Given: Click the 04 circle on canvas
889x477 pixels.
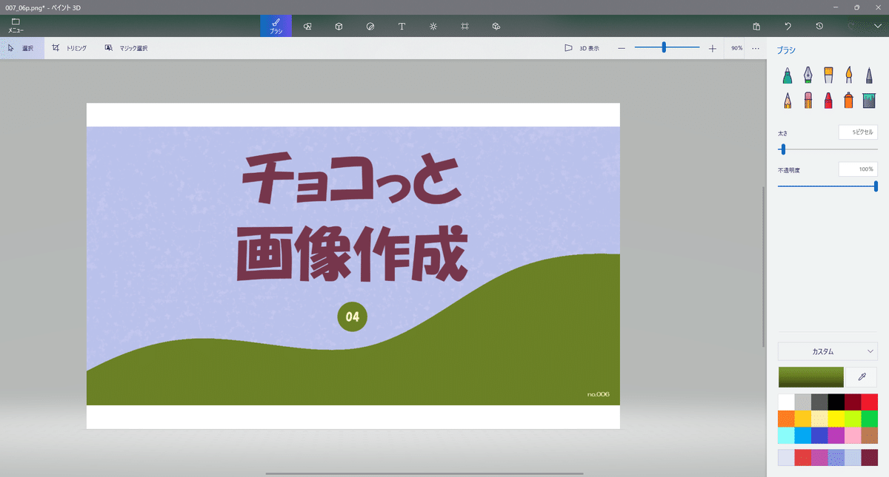Looking at the screenshot, I should tap(352, 317).
